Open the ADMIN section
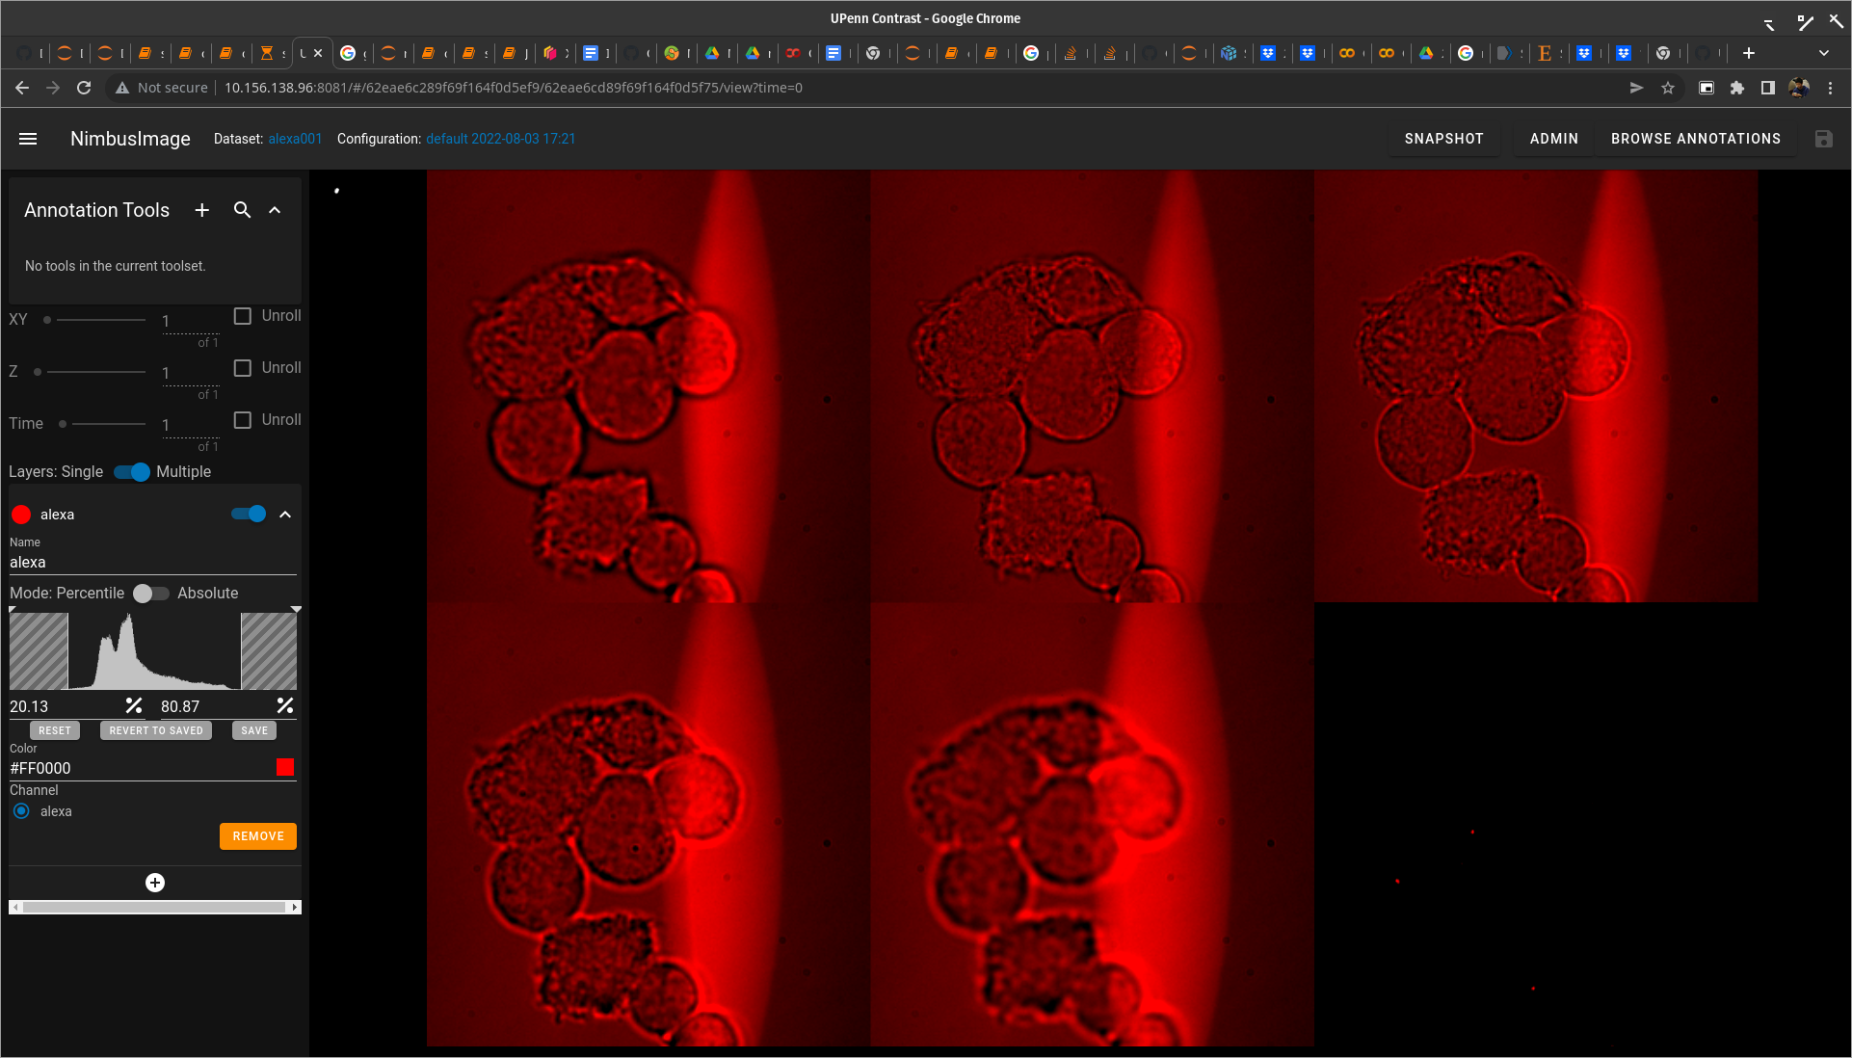Image resolution: width=1852 pixels, height=1058 pixels. pos(1553,138)
